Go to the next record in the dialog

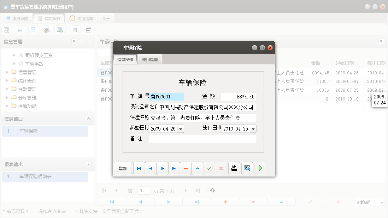(162, 168)
